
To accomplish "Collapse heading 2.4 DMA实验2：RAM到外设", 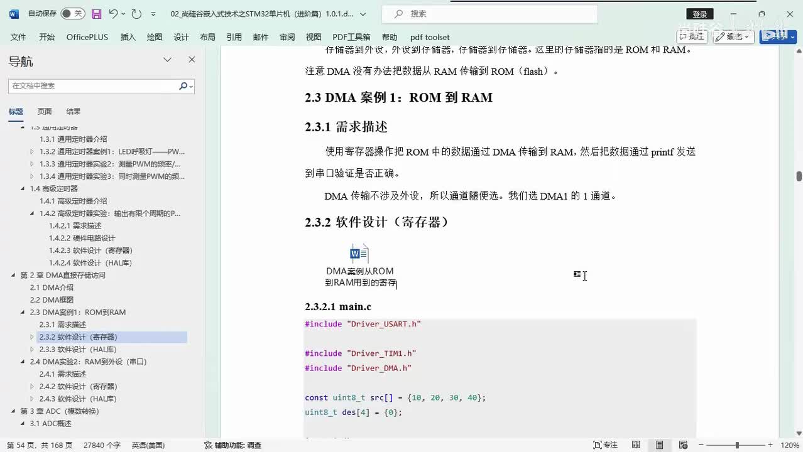I will tap(23, 362).
